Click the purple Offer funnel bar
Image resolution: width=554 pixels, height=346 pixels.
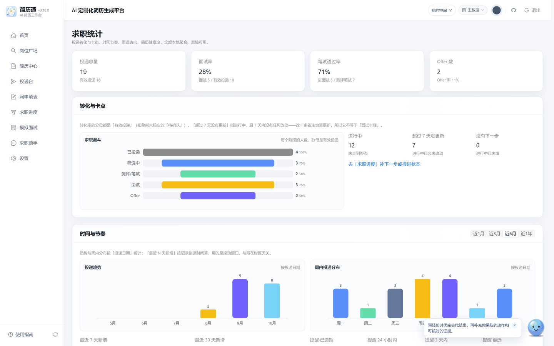coord(218,196)
